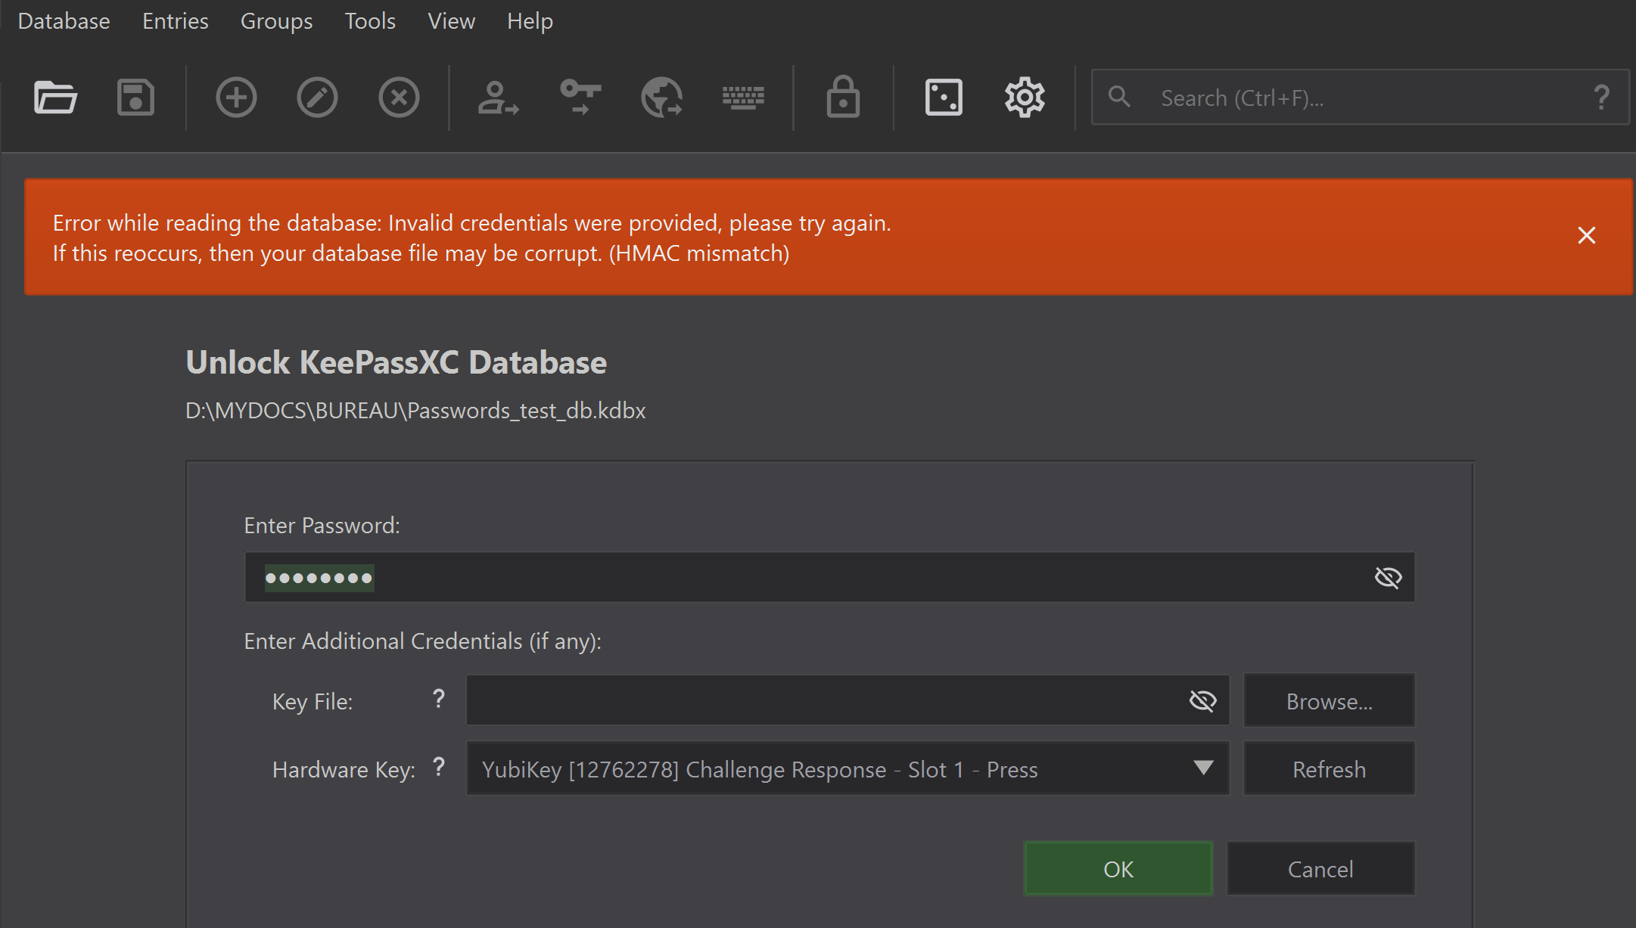1636x928 pixels.
Task: Click the Key File help question mark
Action: coord(438,699)
